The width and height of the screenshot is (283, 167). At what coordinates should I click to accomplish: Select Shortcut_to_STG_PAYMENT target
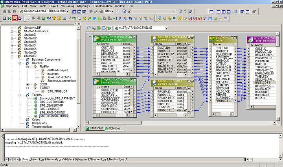(57, 98)
